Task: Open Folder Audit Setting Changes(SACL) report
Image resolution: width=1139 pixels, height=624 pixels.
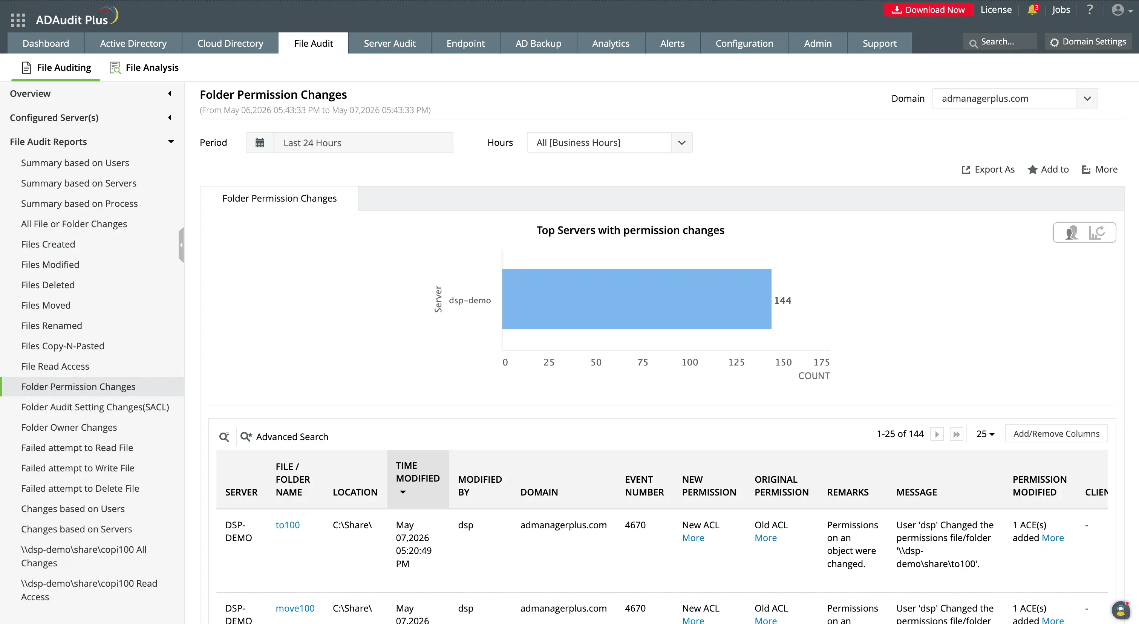Action: pos(95,407)
